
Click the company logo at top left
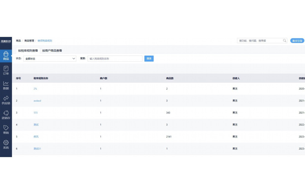(6, 42)
